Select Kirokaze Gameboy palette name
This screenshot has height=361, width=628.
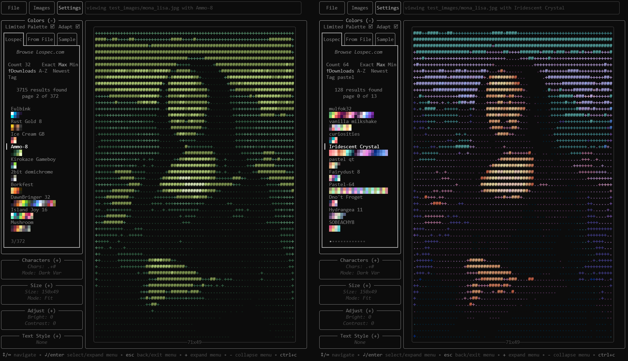(33, 159)
